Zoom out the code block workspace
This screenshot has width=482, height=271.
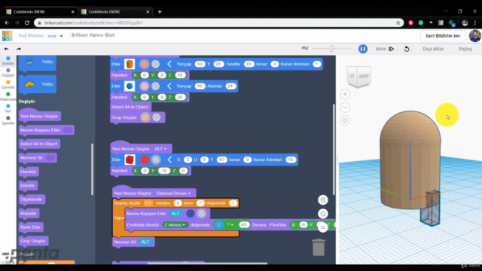323,214
